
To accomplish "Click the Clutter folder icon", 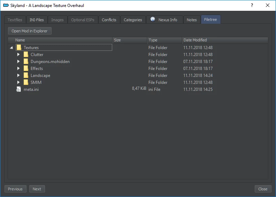I will pos(26,55).
